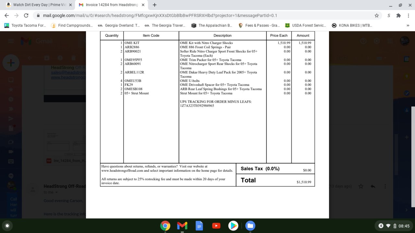This screenshot has height=233, width=415.
Task: Delete the email with trash icon
Action: (74, 58)
